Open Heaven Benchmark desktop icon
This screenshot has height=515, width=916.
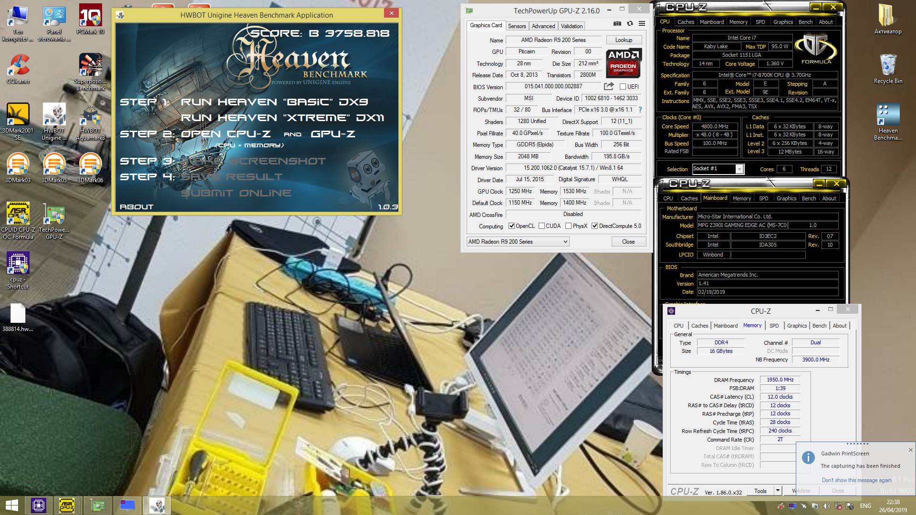click(x=888, y=122)
